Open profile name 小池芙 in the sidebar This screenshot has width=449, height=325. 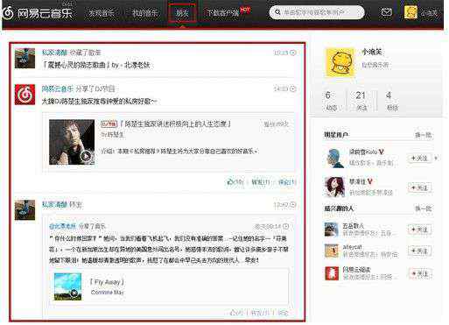point(372,52)
